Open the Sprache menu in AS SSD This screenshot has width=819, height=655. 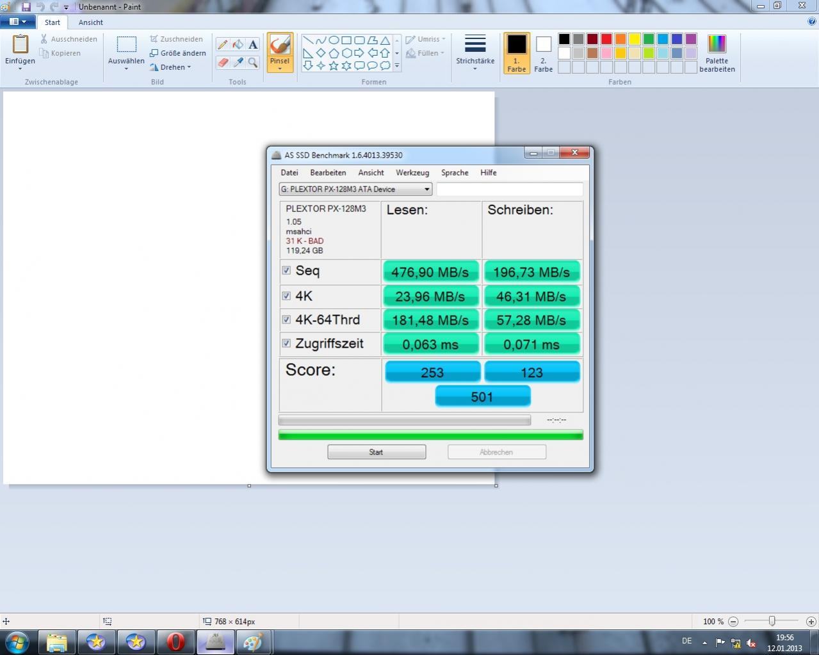coord(455,173)
